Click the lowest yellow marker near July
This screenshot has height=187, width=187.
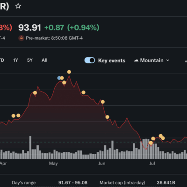tap(151, 143)
